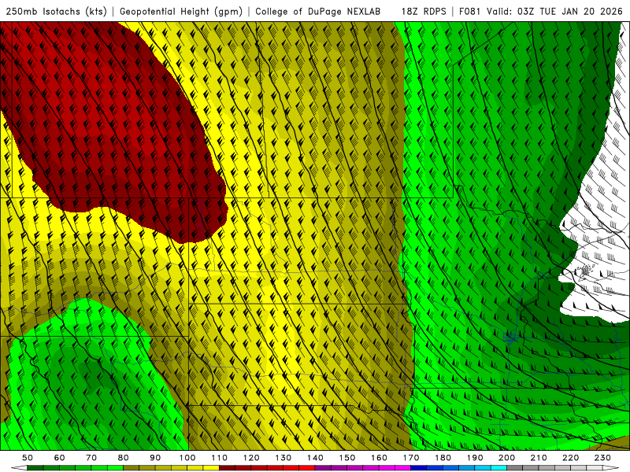Pick the dark gray swatch below 200

tap(515, 468)
